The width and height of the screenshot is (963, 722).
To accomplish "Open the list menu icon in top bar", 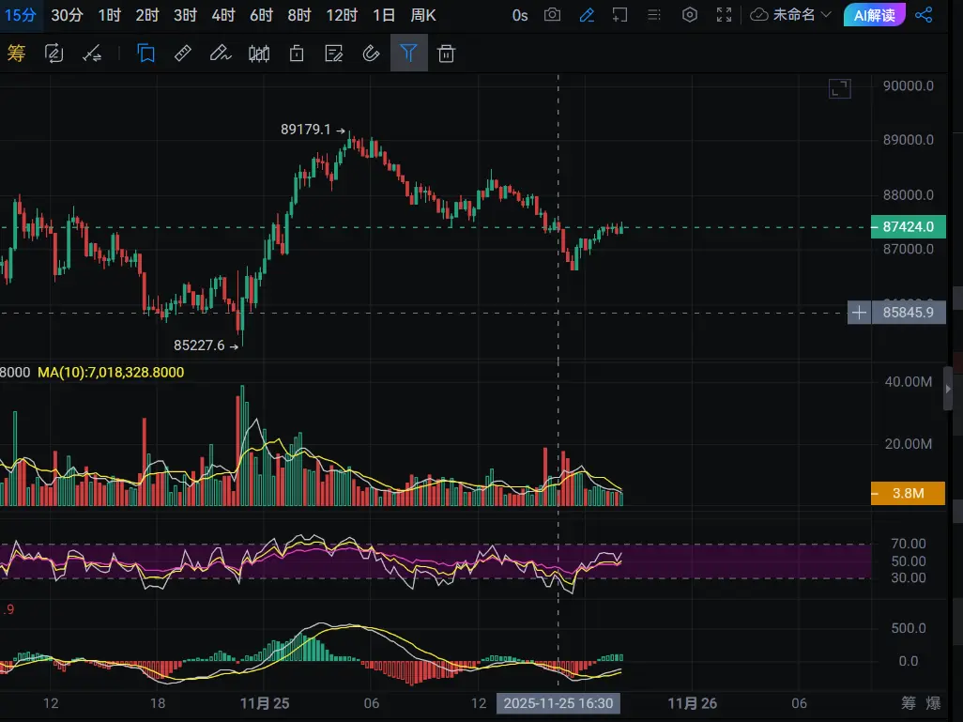I will tap(654, 15).
